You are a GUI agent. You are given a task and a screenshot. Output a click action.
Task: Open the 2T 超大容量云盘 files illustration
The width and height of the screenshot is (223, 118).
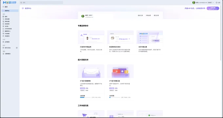[120, 71]
